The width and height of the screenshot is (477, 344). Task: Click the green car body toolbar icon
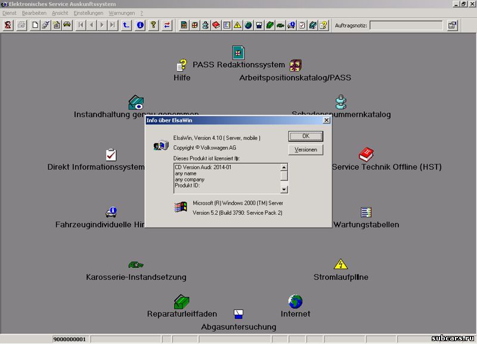coord(280,25)
